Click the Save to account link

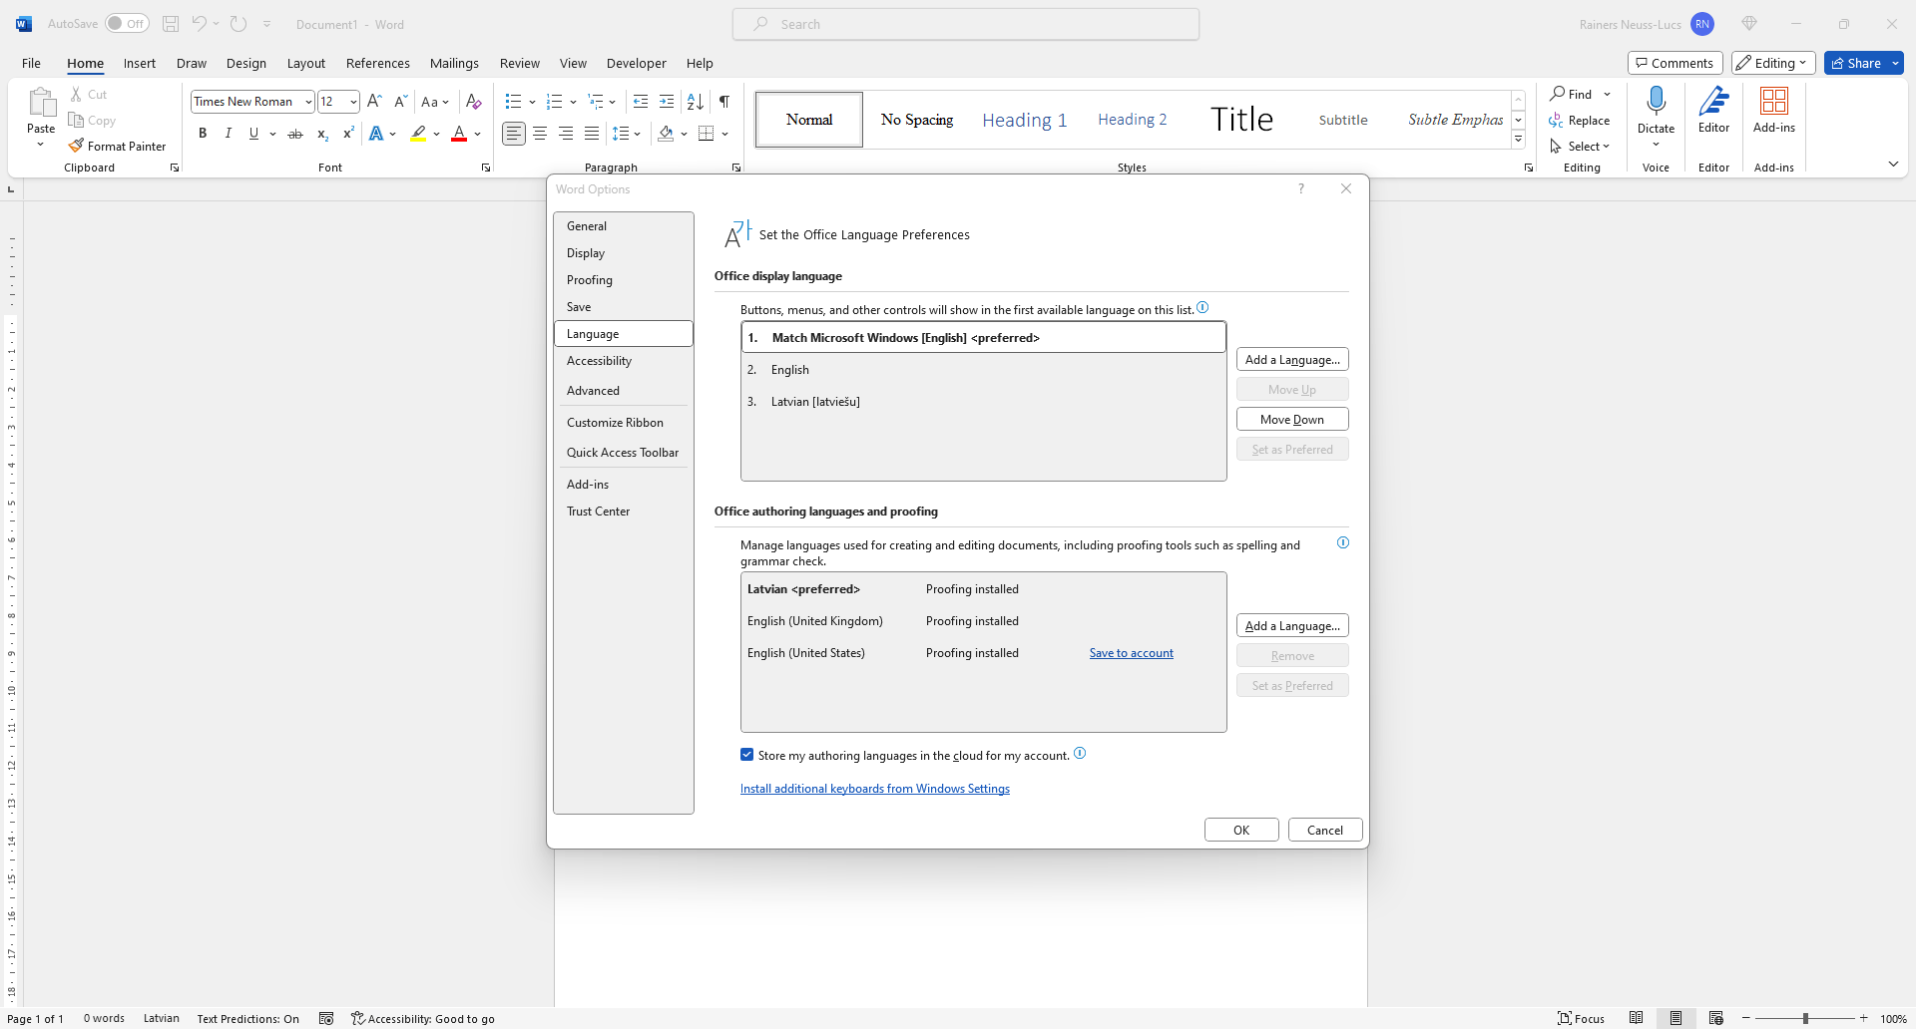point(1132,653)
